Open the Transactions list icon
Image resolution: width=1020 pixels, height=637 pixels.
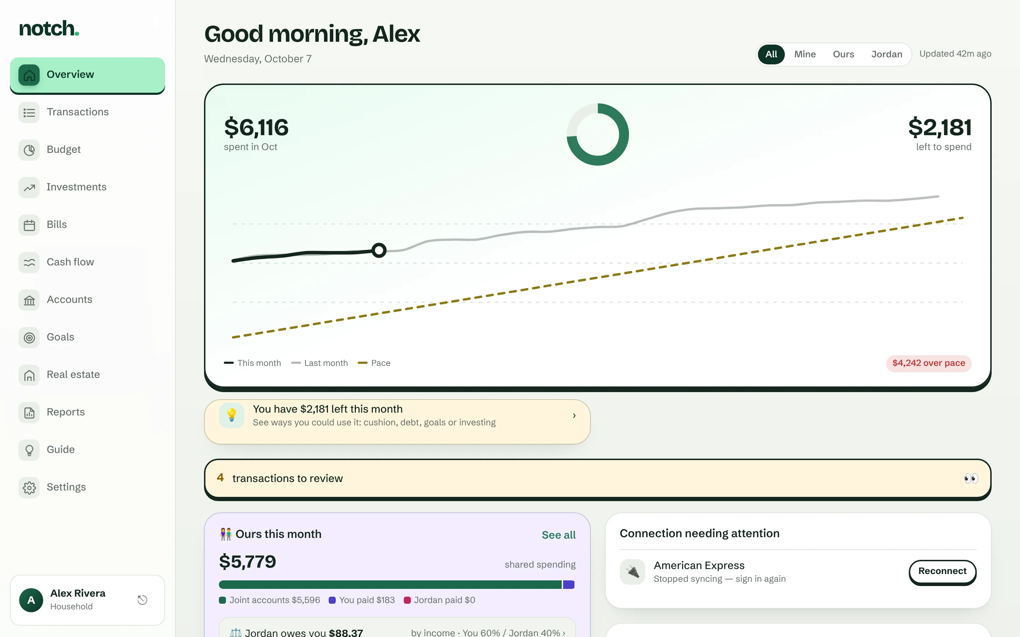(x=29, y=113)
